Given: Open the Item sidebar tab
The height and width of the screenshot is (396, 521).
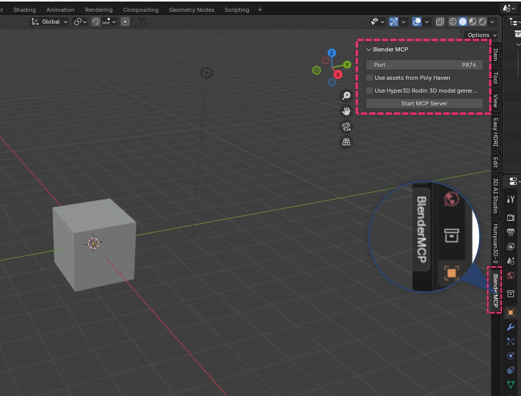Looking at the screenshot, I should [x=495, y=55].
